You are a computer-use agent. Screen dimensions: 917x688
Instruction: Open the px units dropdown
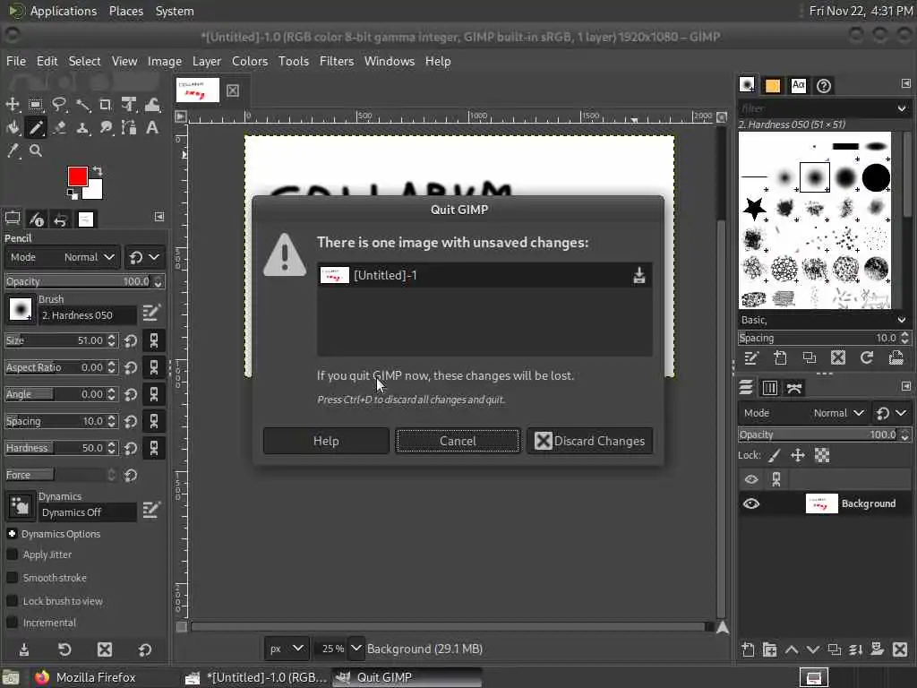(x=286, y=649)
